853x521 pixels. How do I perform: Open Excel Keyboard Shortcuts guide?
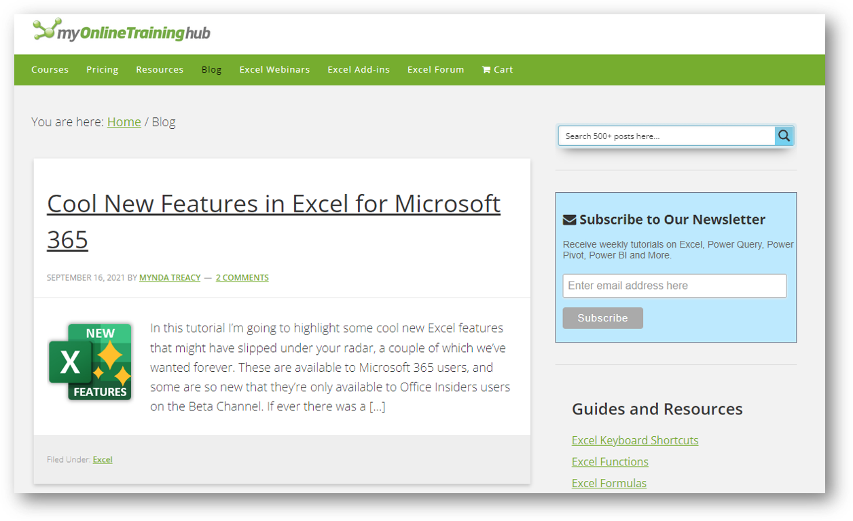click(x=635, y=440)
